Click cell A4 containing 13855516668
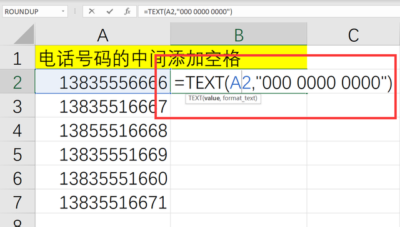This screenshot has width=400, height=227. pos(102,130)
